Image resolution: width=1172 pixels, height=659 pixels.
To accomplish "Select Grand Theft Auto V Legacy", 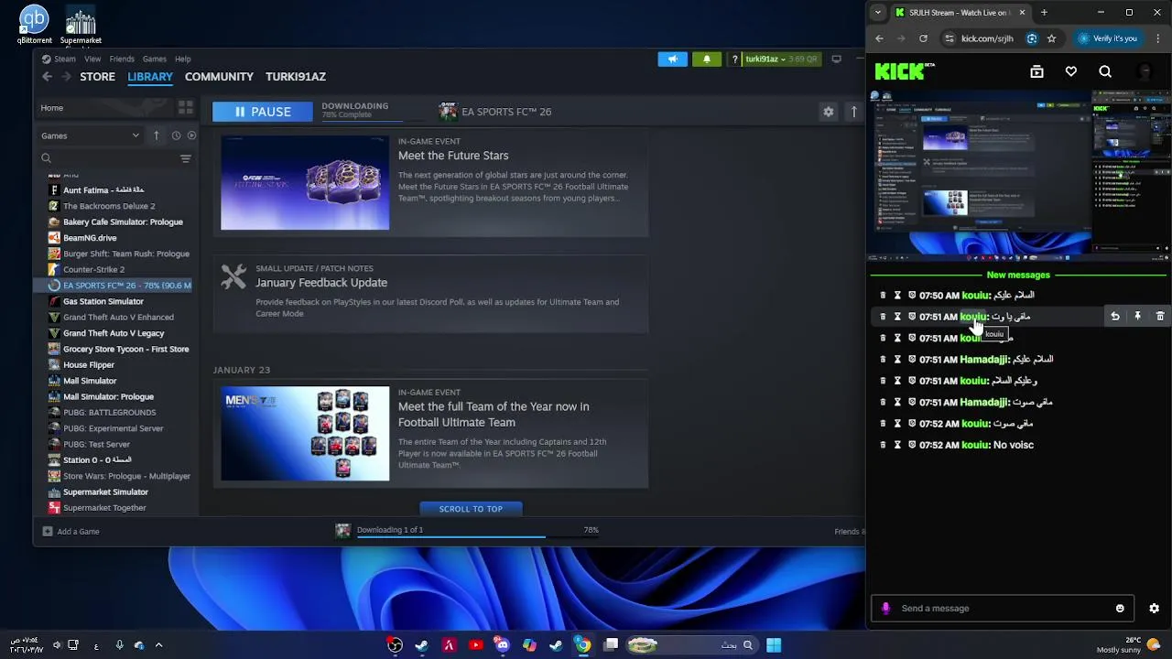I will [114, 333].
